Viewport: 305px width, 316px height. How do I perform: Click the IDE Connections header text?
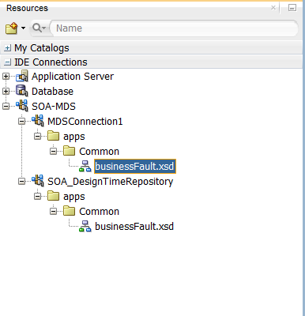pyautogui.click(x=51, y=62)
